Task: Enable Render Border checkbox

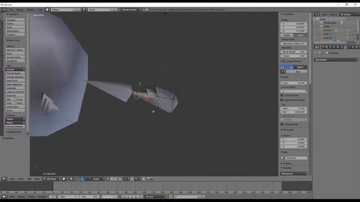Action: (x=282, y=124)
